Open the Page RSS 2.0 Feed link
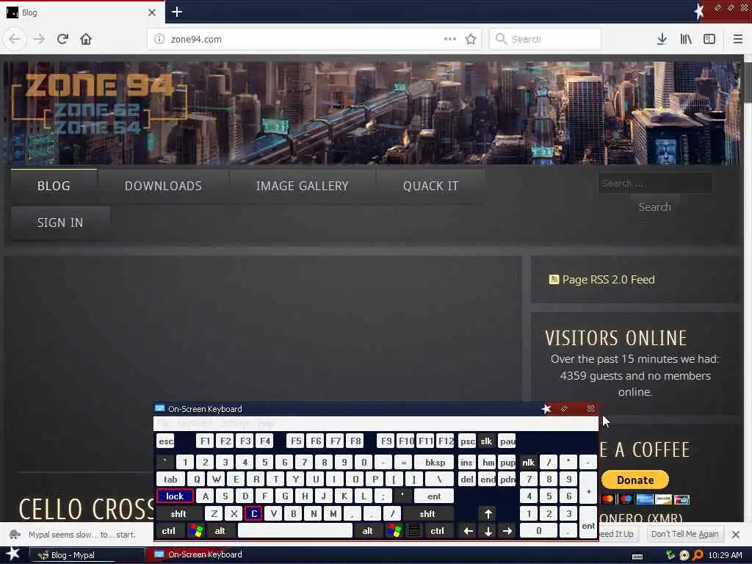The width and height of the screenshot is (752, 564). [608, 280]
